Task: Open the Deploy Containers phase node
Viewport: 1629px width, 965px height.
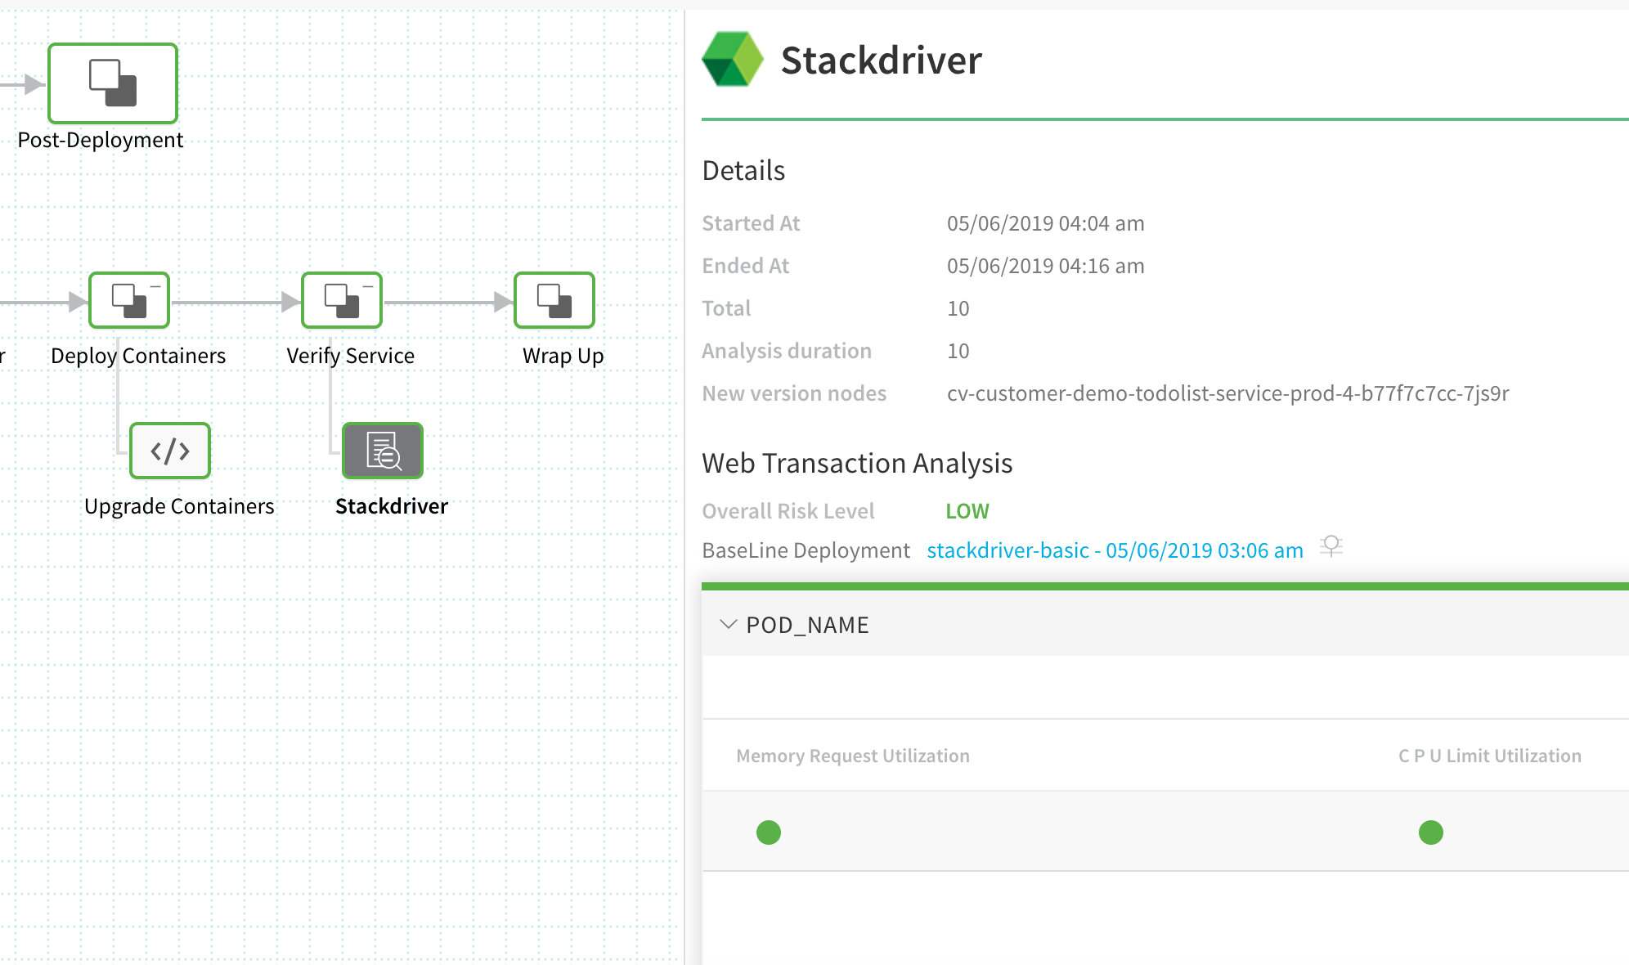Action: point(129,300)
